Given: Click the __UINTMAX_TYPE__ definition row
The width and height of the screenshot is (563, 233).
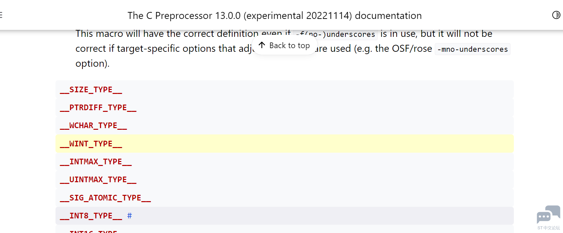Looking at the screenshot, I should (285, 180).
